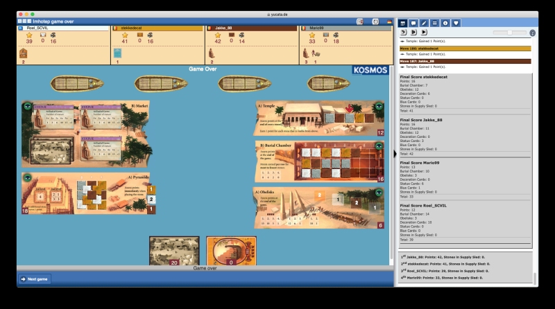555x309 pixels.
Task: Click Move 187: Jakke_88 log entry
Action: (465, 61)
